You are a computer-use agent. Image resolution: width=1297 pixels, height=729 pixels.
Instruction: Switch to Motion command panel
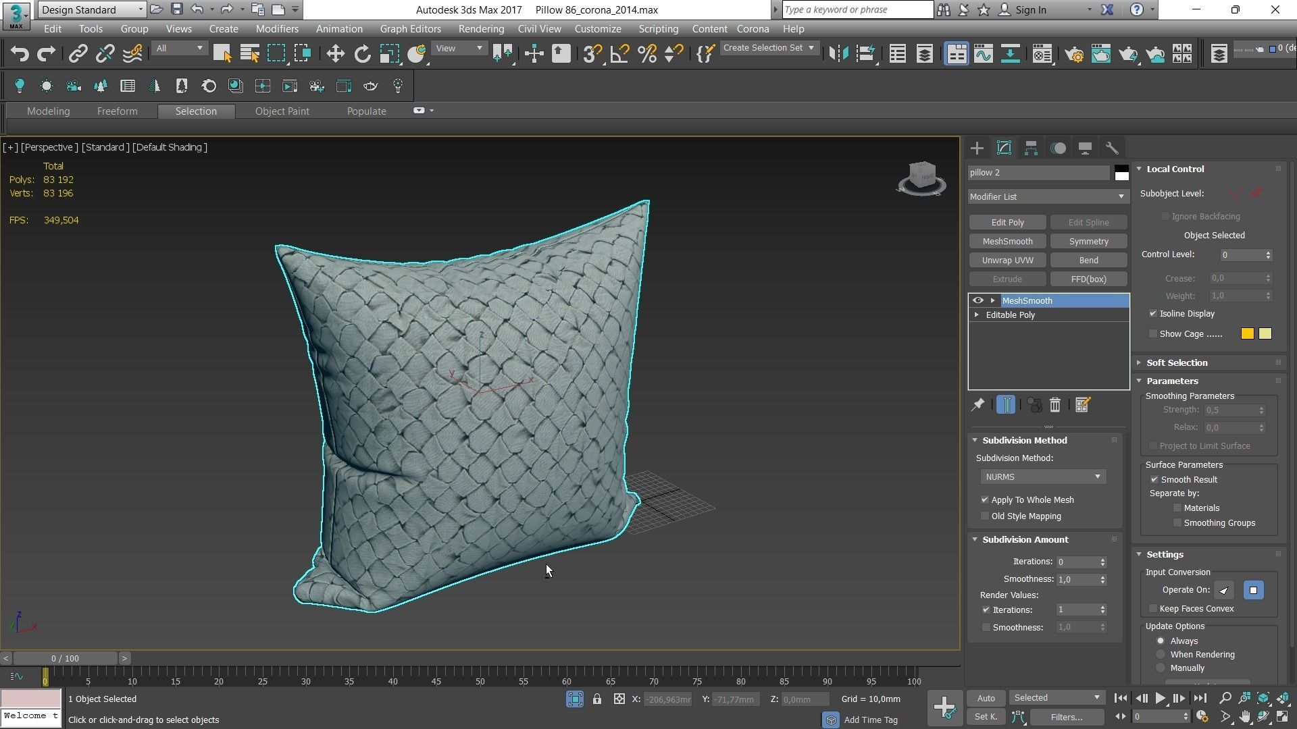coord(1058,148)
